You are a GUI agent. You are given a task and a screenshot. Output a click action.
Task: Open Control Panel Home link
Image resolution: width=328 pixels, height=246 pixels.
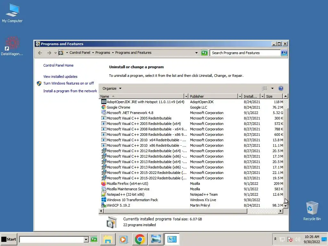58,65
